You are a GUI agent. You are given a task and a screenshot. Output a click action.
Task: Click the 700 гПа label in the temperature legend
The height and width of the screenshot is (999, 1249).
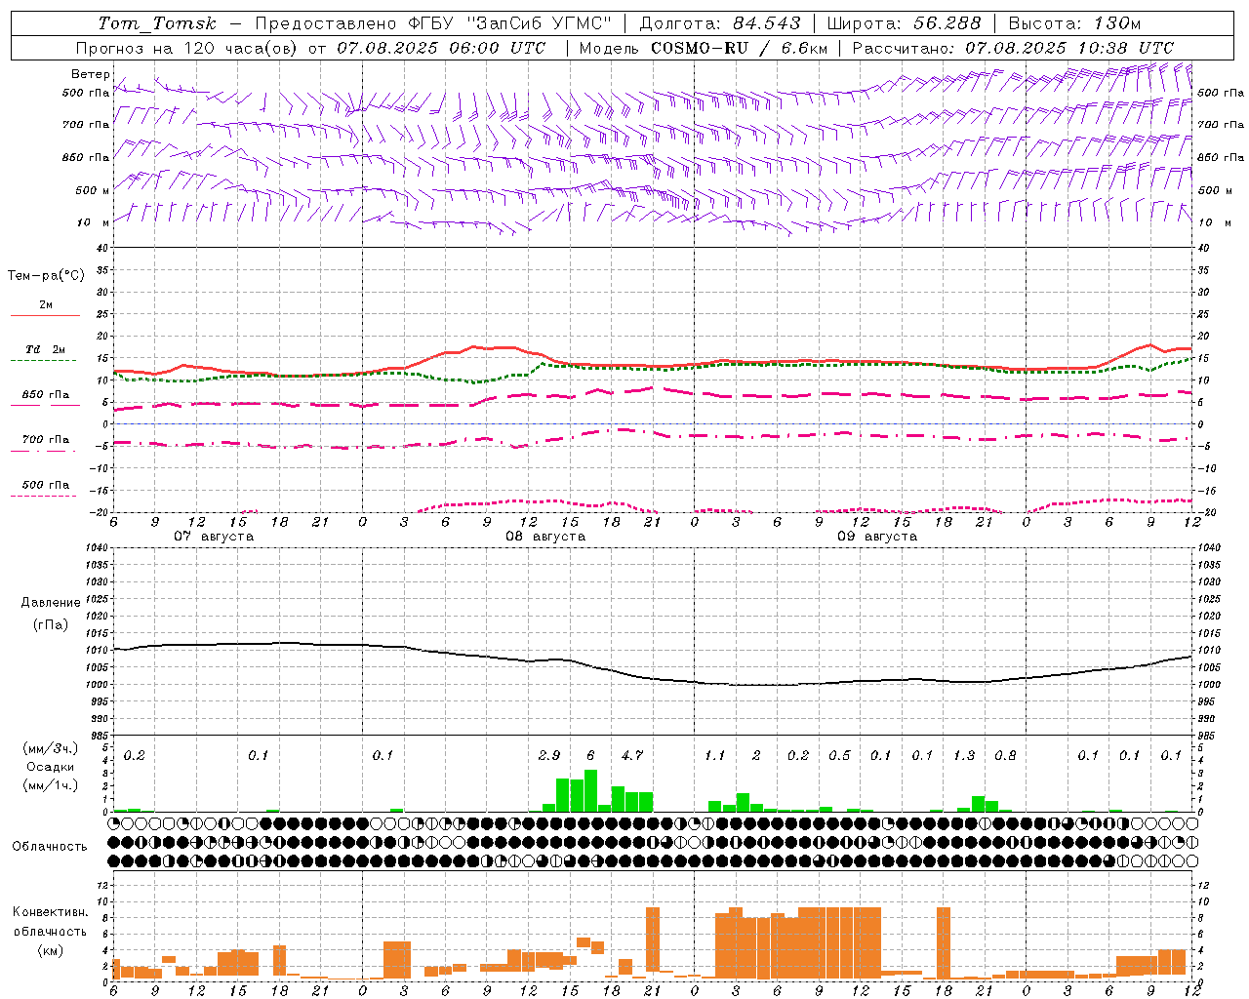pyautogui.click(x=45, y=440)
